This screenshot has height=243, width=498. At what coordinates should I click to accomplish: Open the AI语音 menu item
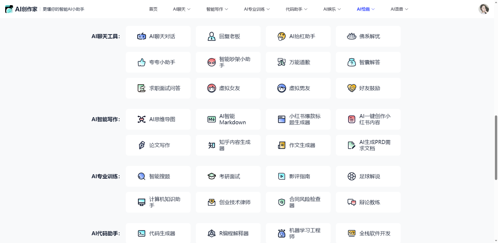[x=399, y=9]
